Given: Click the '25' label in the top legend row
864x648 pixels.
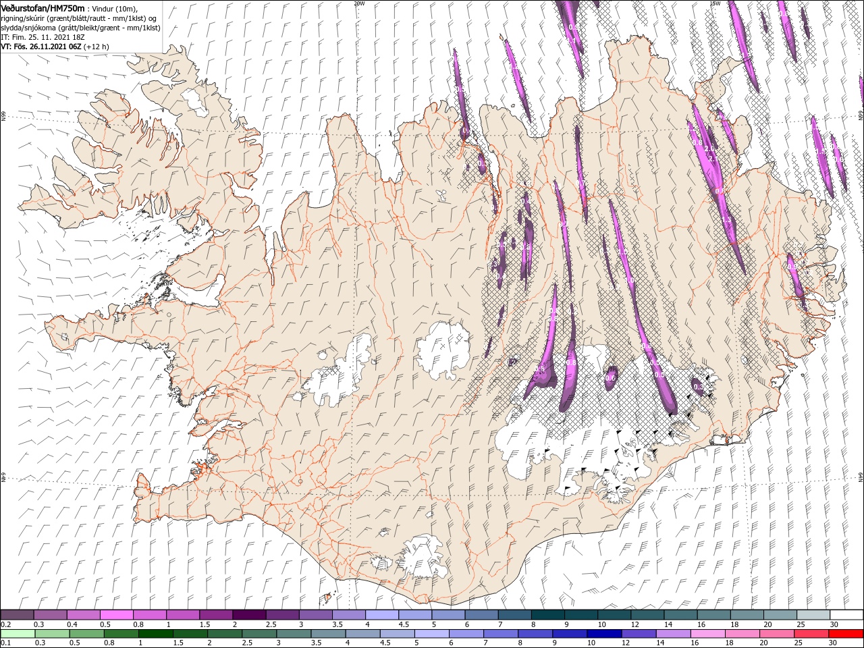Looking at the screenshot, I should (x=800, y=624).
